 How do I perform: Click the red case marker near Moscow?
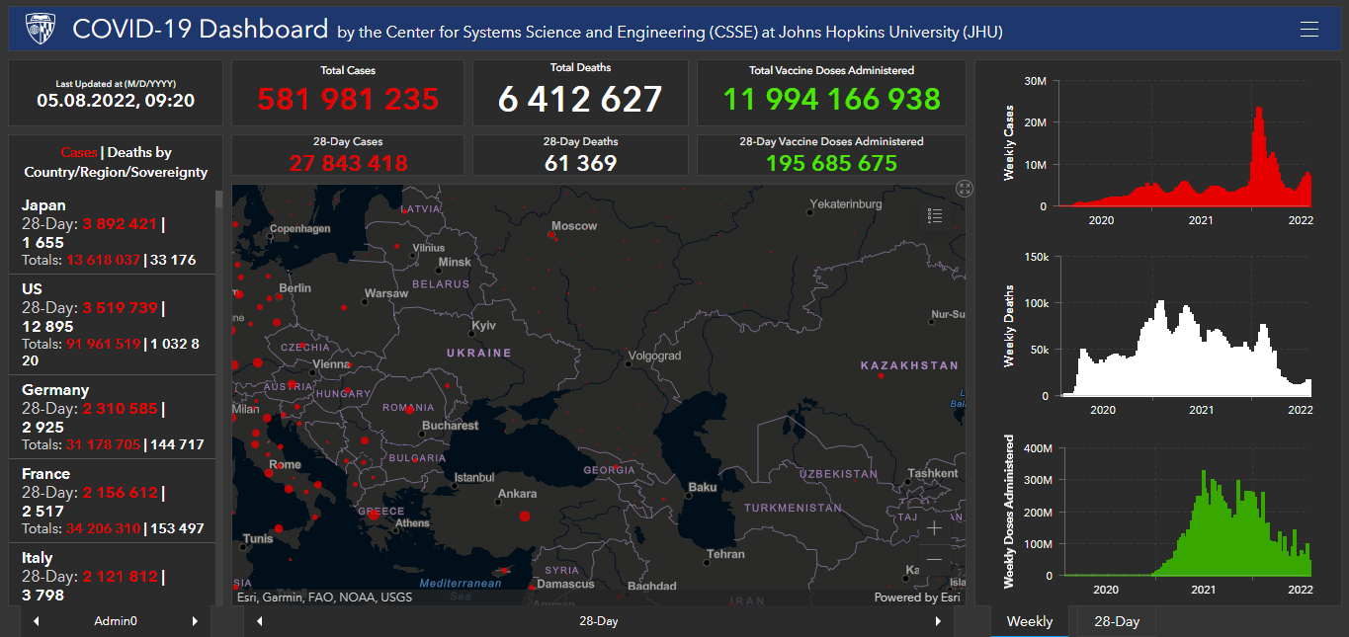click(x=551, y=235)
